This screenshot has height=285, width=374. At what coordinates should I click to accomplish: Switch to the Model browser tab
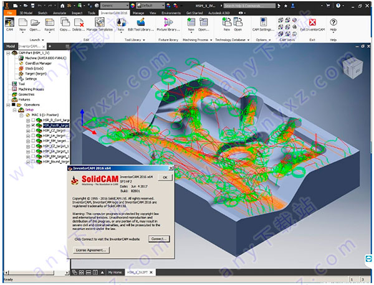coord(11,46)
